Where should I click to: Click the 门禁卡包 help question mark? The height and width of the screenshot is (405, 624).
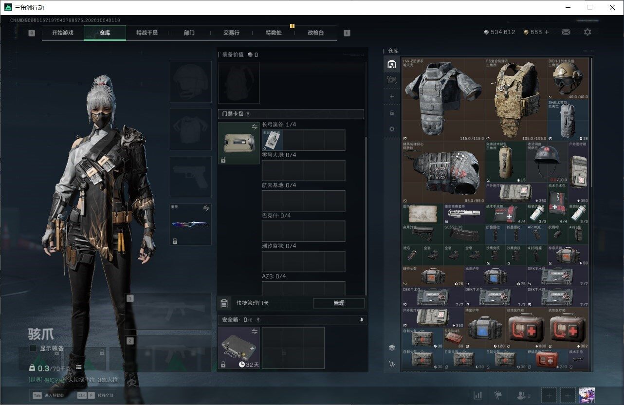pyautogui.click(x=248, y=114)
